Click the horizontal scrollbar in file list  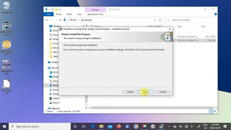point(152,108)
